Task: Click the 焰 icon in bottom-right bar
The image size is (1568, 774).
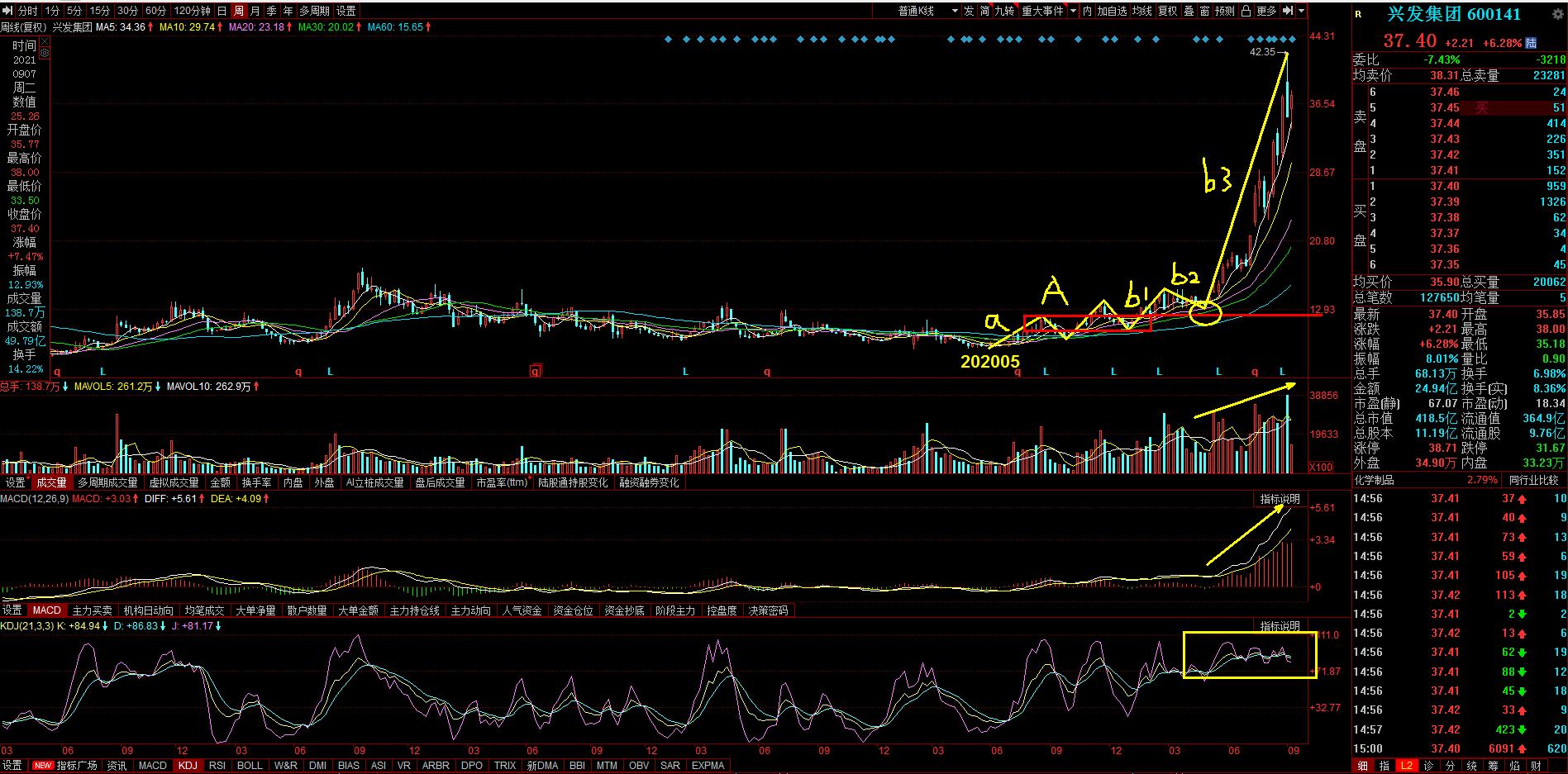Action: (x=1514, y=766)
